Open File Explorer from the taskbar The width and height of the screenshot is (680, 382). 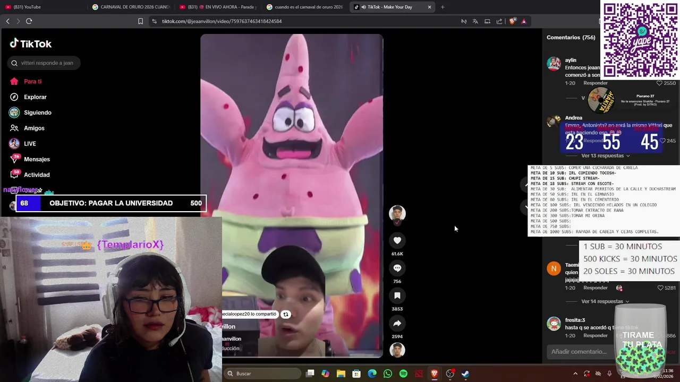pyautogui.click(x=341, y=374)
